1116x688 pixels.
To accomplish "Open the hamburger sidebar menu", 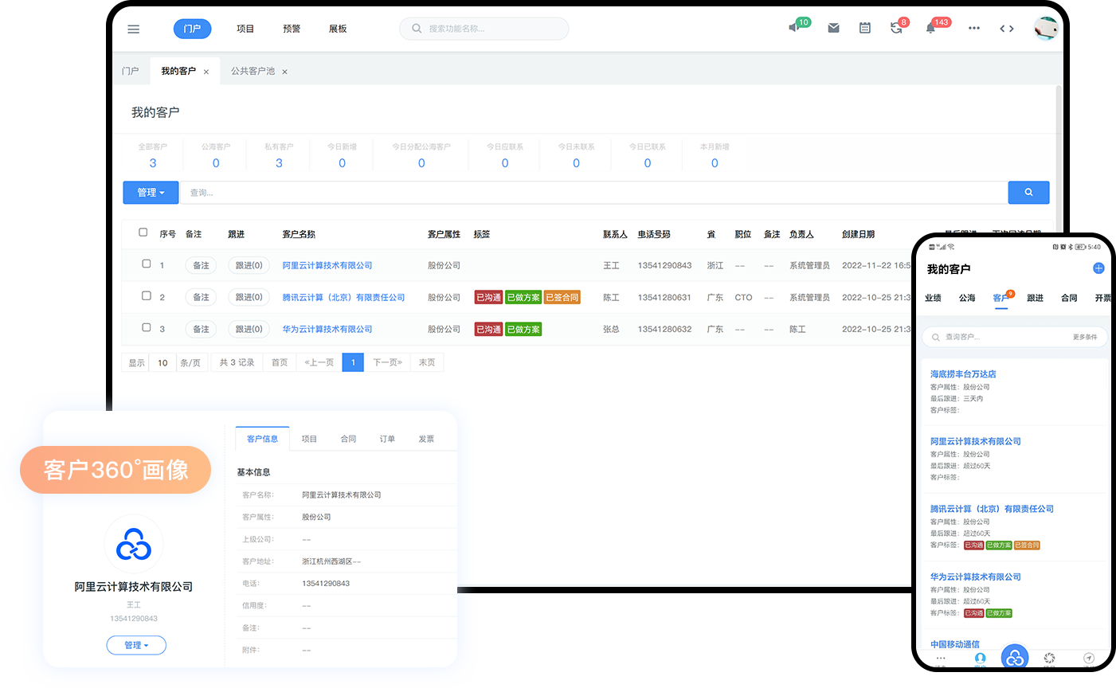I will (x=134, y=29).
